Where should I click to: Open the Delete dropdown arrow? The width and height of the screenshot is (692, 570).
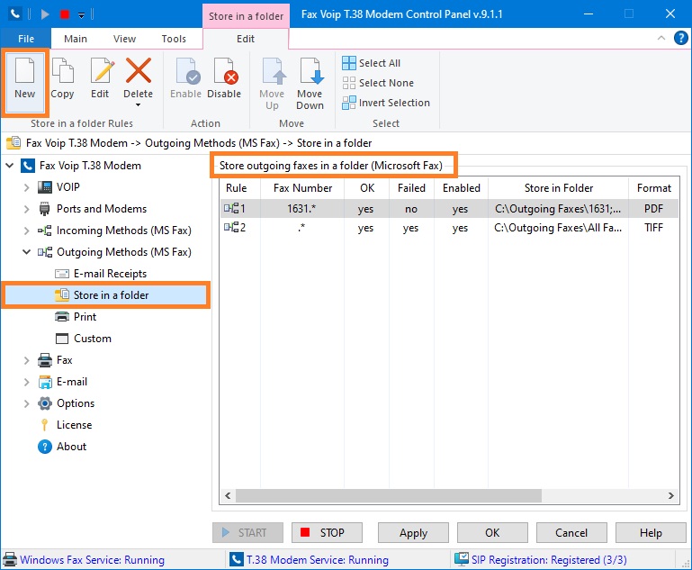139,105
